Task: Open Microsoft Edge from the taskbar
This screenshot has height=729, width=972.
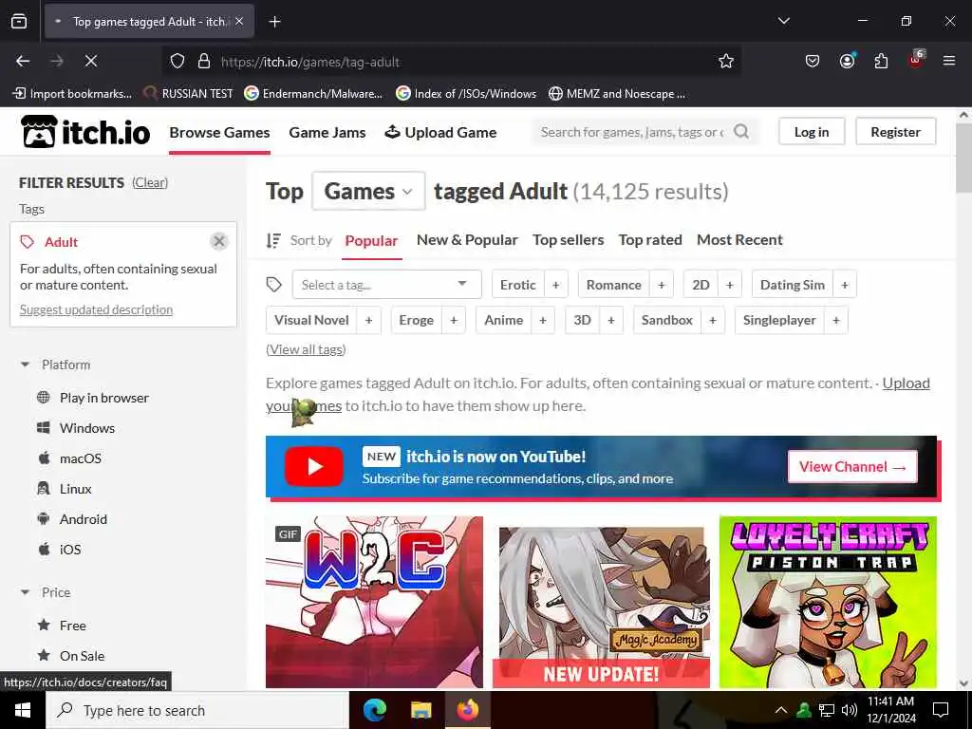Action: pyautogui.click(x=374, y=710)
